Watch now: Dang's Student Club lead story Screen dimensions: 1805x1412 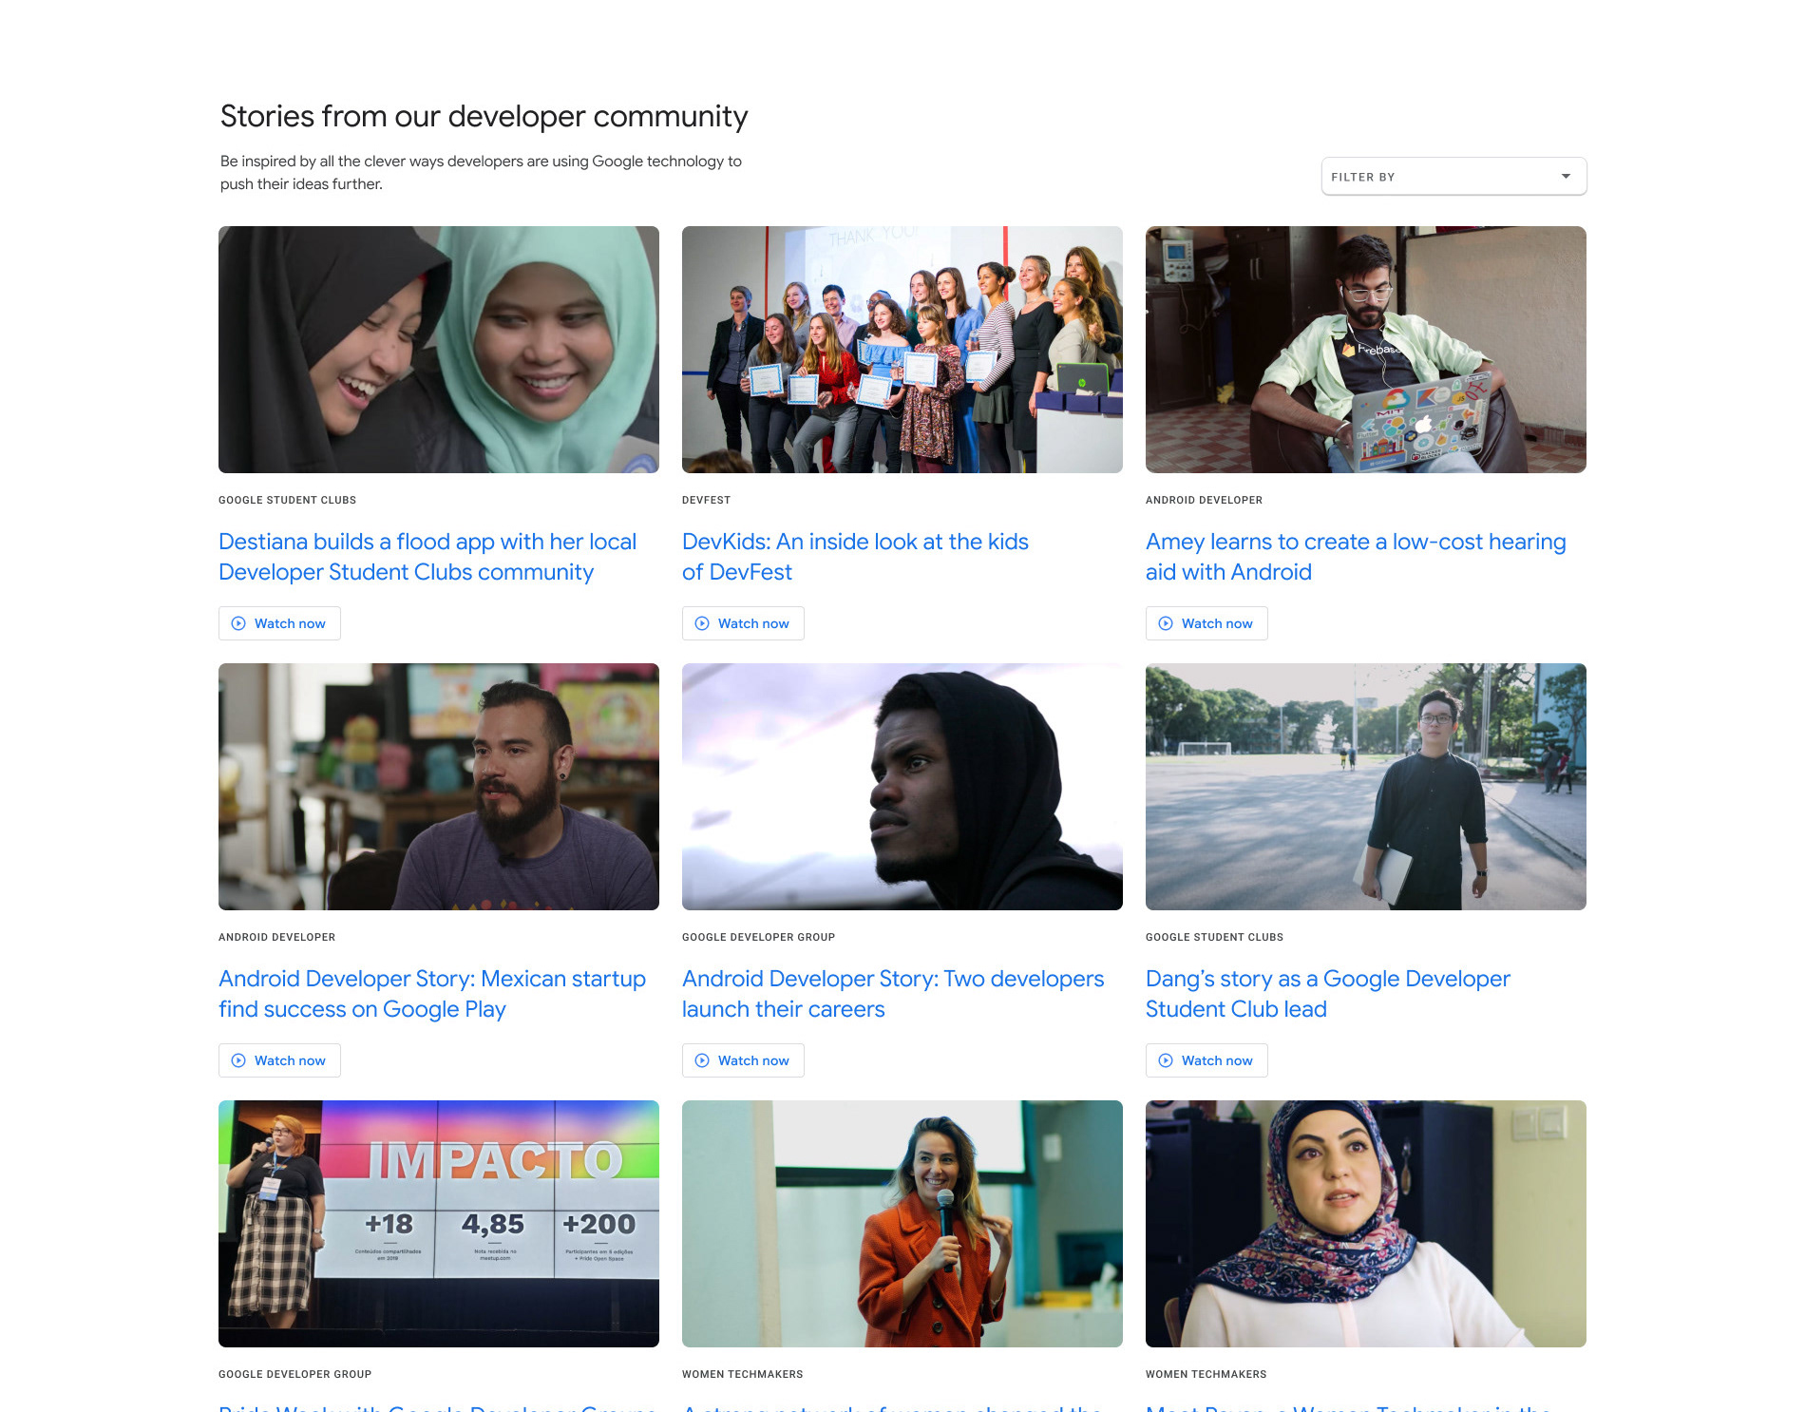(1206, 1060)
